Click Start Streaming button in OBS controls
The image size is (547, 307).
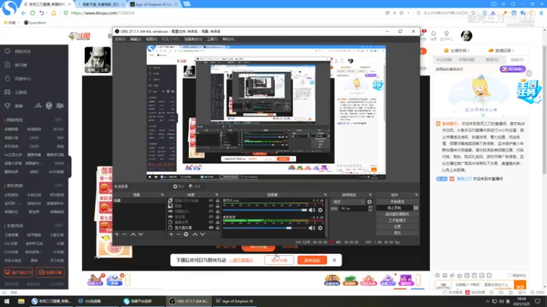(397, 202)
